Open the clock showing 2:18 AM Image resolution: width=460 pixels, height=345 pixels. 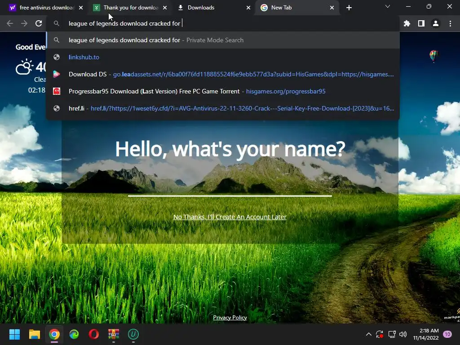tap(426, 334)
